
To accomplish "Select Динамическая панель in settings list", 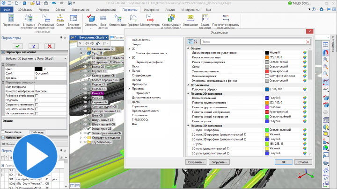I will 146,98.
